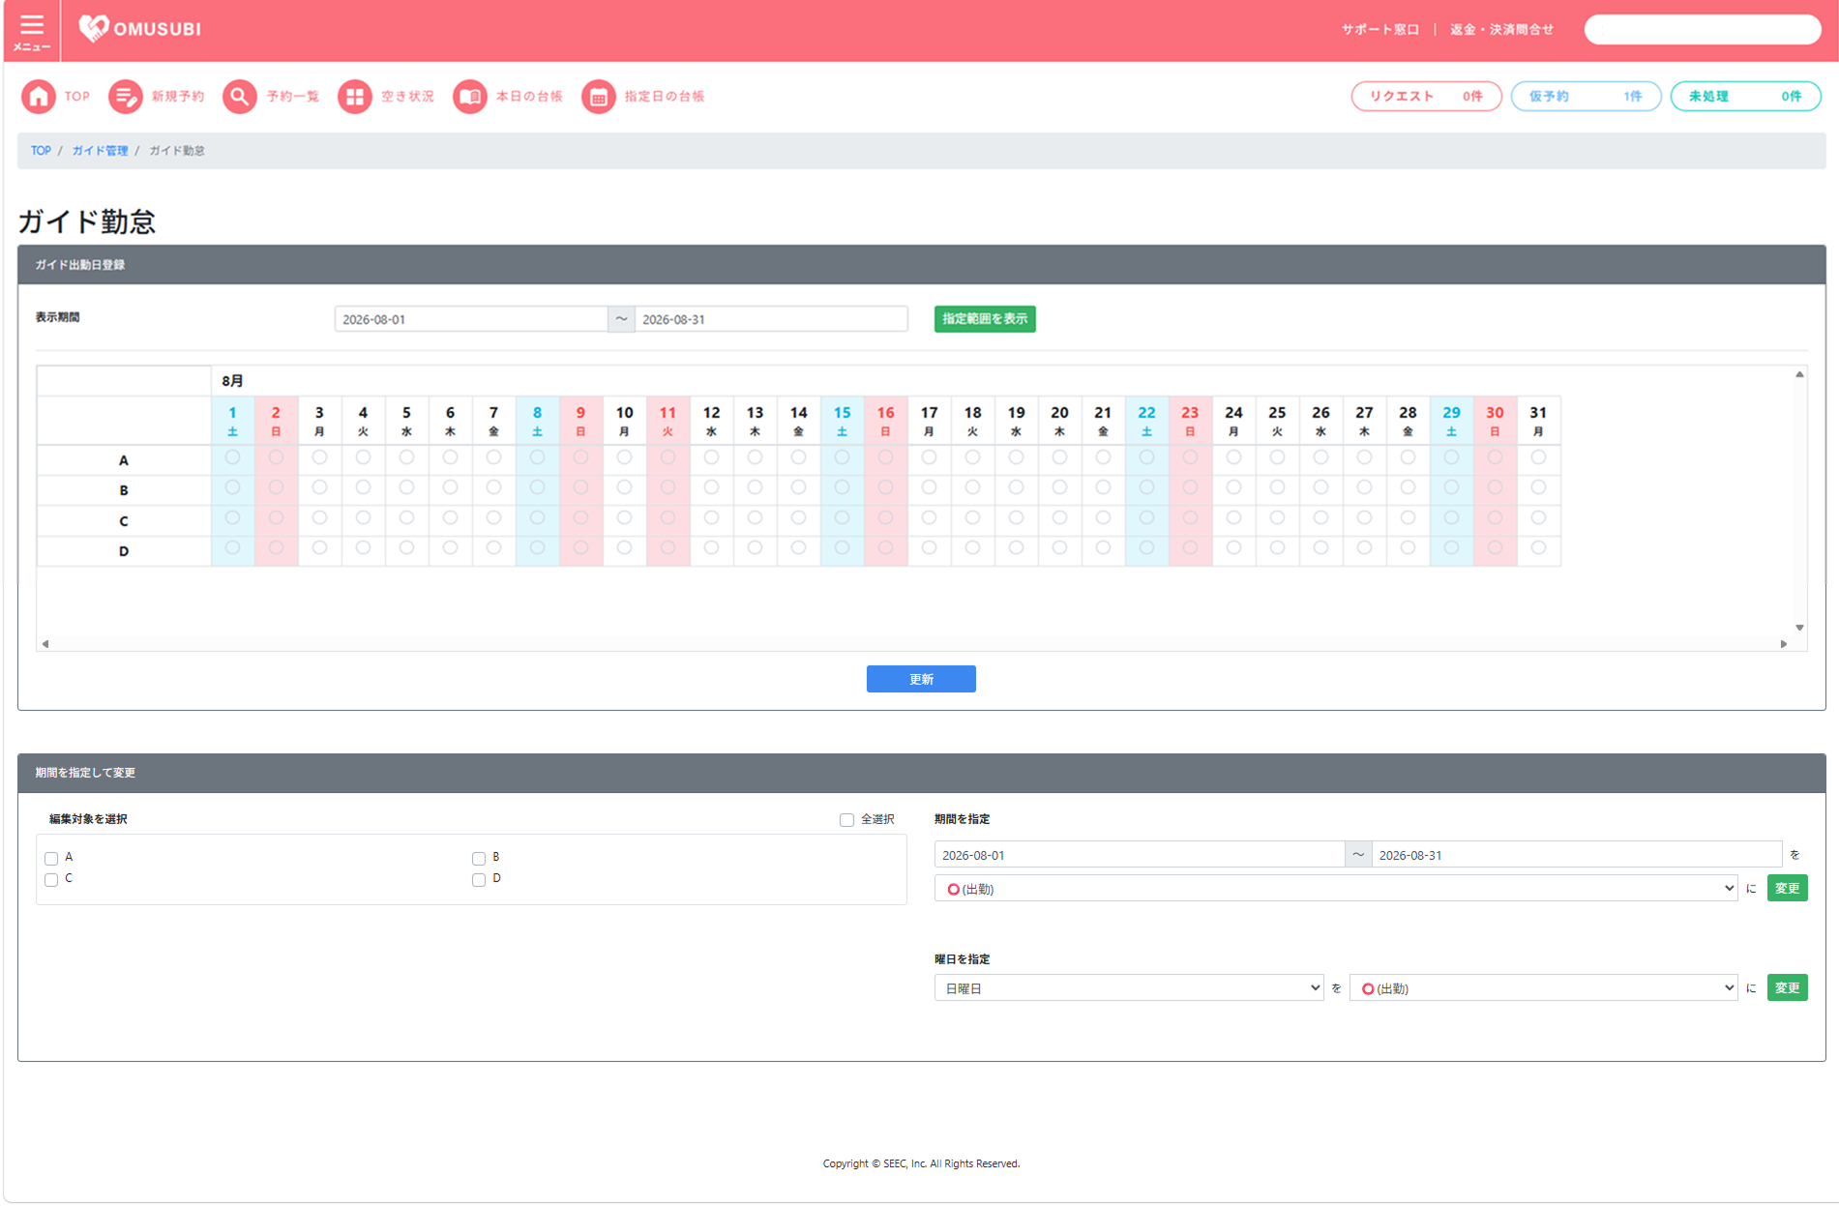Screen dimensions: 1839x1206
Task: Click the 空き状況 grid icon
Action: coord(355,97)
